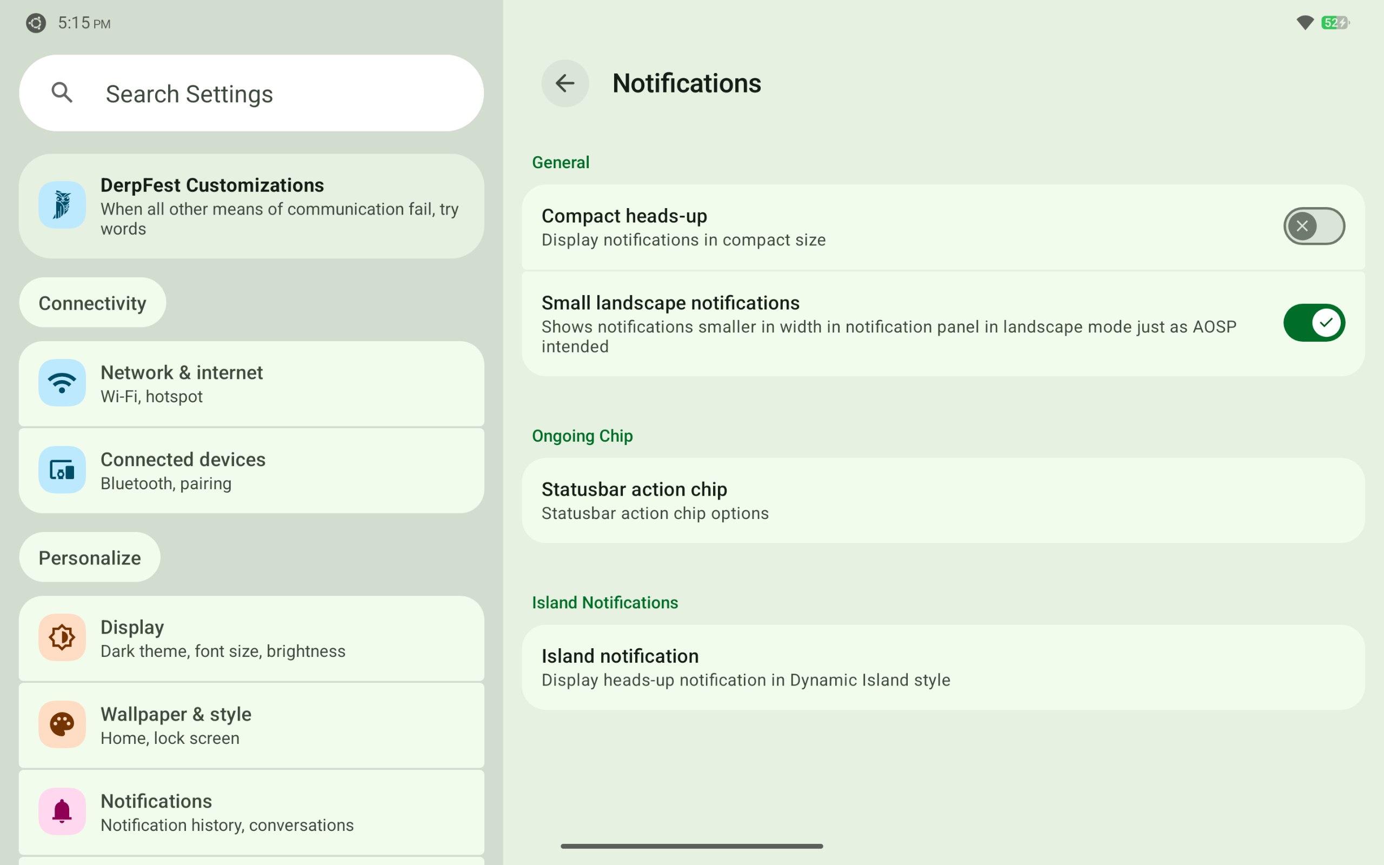The width and height of the screenshot is (1384, 865).
Task: Tap the Personalize category chip
Action: (89, 557)
